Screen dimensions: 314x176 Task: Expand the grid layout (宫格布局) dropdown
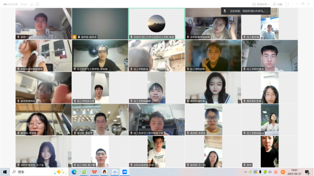tap(261, 4)
